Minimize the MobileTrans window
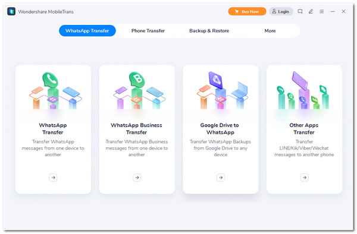This screenshot has width=357, height=234. click(x=333, y=11)
